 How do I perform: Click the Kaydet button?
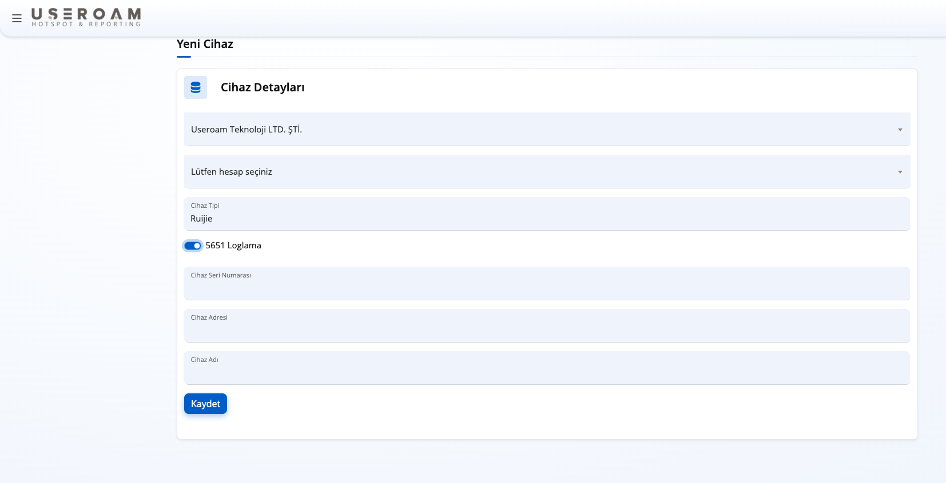pyautogui.click(x=205, y=404)
